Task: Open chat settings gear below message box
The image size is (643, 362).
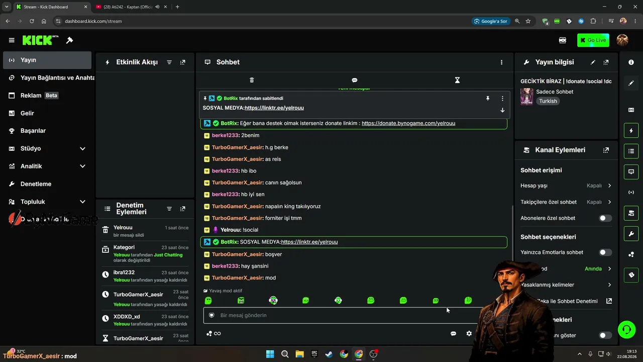Action: coord(469,333)
